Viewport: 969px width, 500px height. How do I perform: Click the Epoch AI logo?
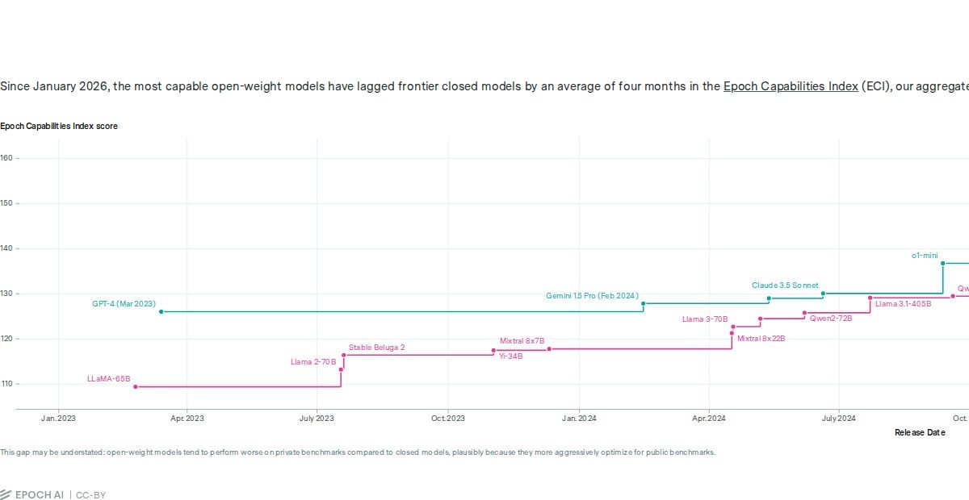pos(32,494)
